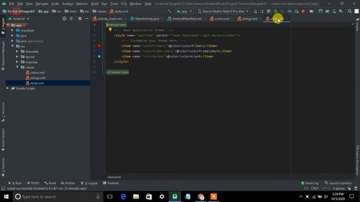Expand the manifests folder
The height and width of the screenshot is (202, 360).
pos(12,30)
